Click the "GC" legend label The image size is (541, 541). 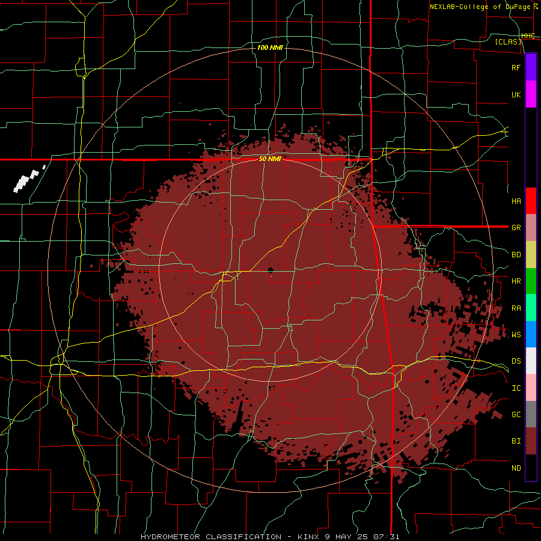coord(516,415)
